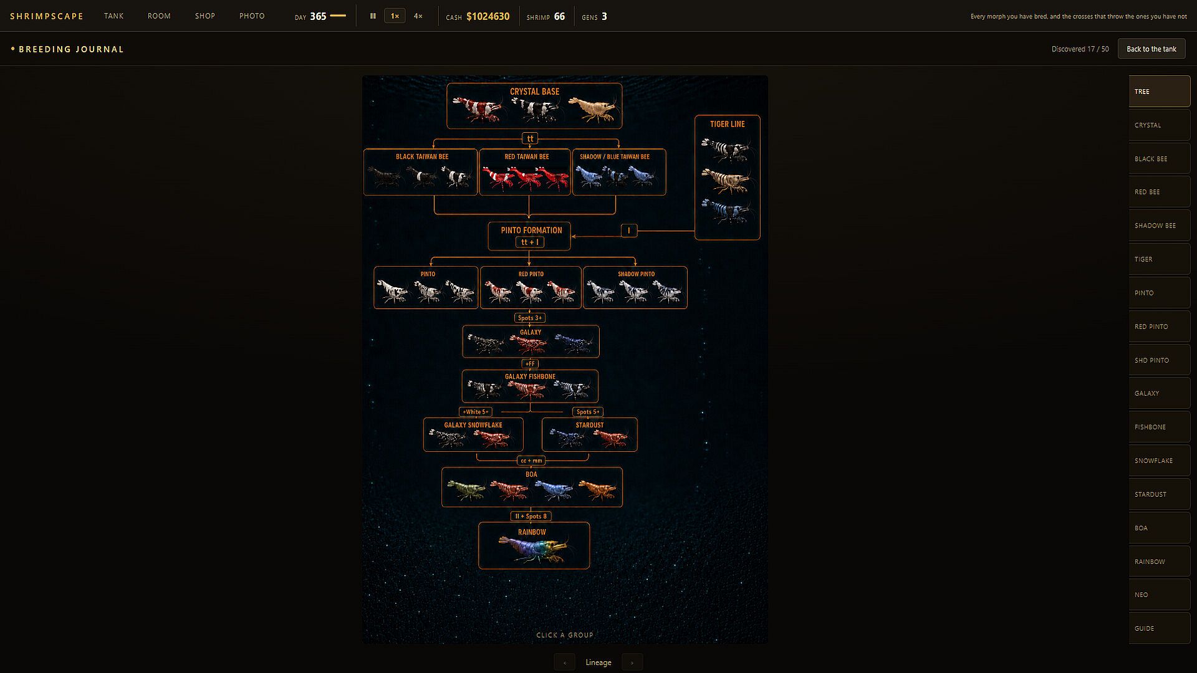Click the Spots 3+ condition label
Screen dimensions: 1197x673
(x=530, y=318)
